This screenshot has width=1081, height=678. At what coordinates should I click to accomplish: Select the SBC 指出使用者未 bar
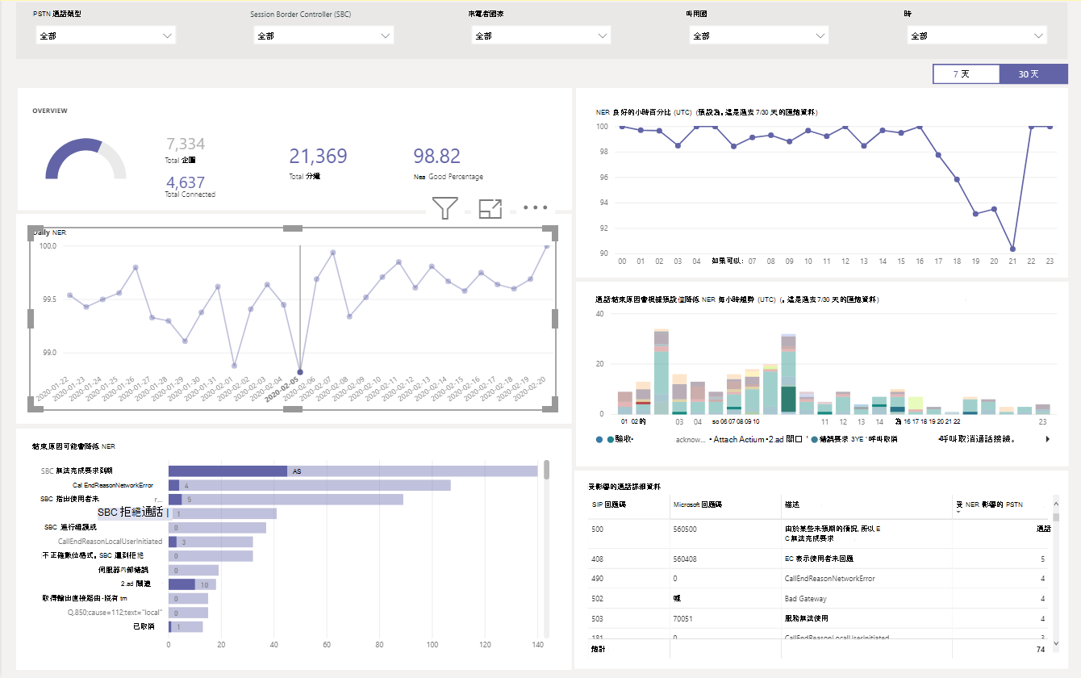(286, 500)
